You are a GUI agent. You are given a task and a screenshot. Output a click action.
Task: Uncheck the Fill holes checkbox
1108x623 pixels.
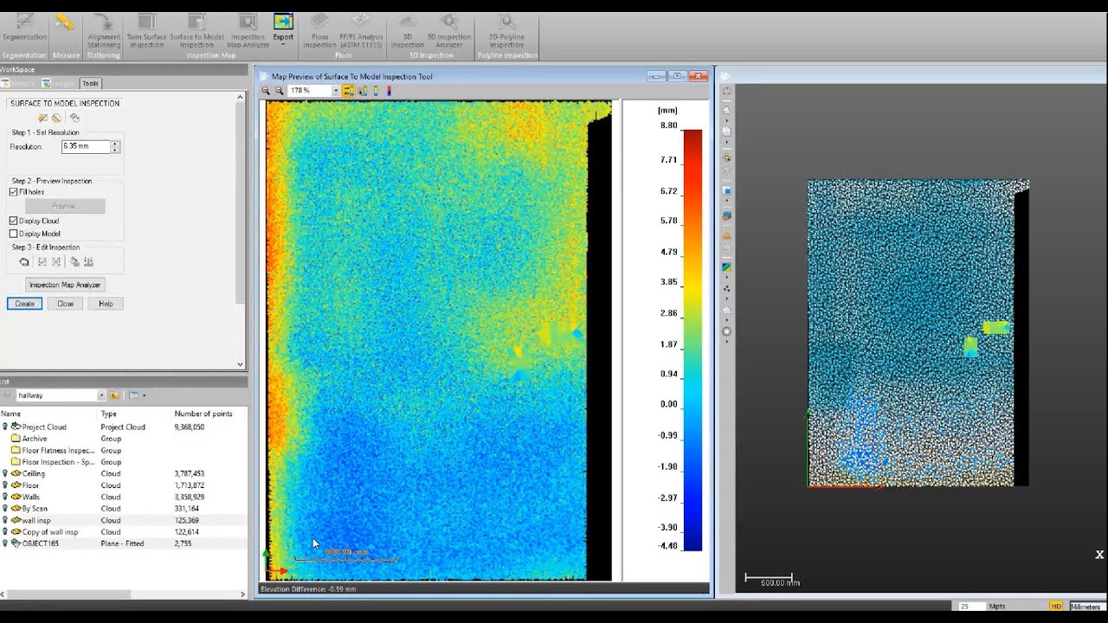coord(13,192)
